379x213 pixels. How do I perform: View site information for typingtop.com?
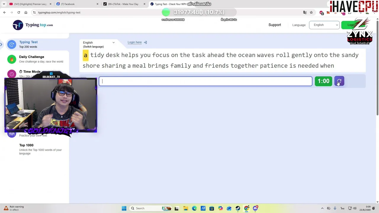[x=34, y=12]
